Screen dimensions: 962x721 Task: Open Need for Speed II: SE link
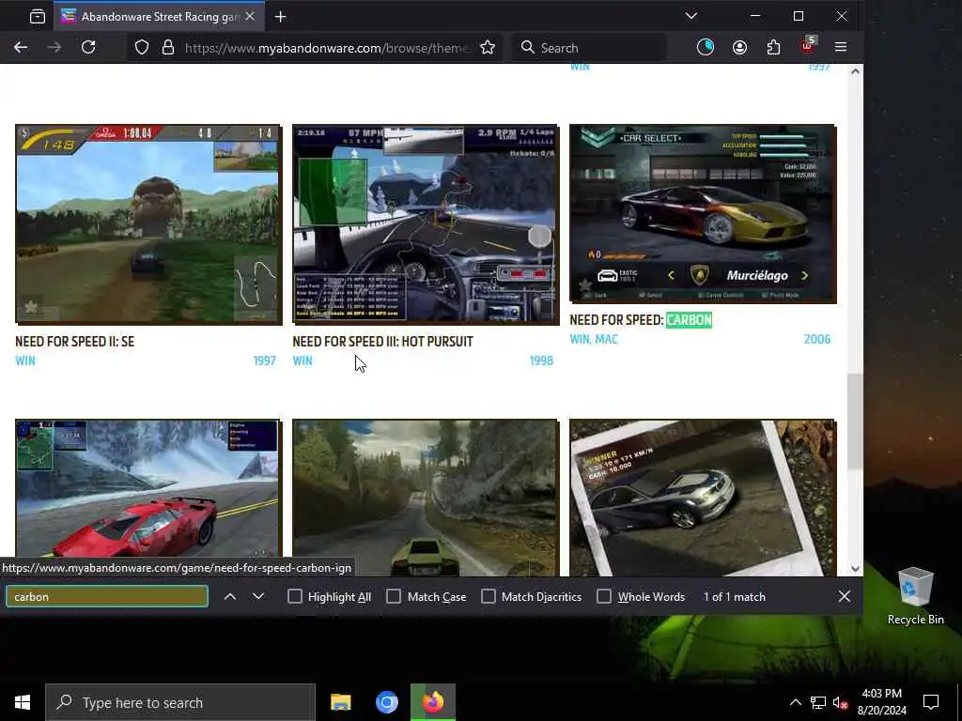click(75, 342)
